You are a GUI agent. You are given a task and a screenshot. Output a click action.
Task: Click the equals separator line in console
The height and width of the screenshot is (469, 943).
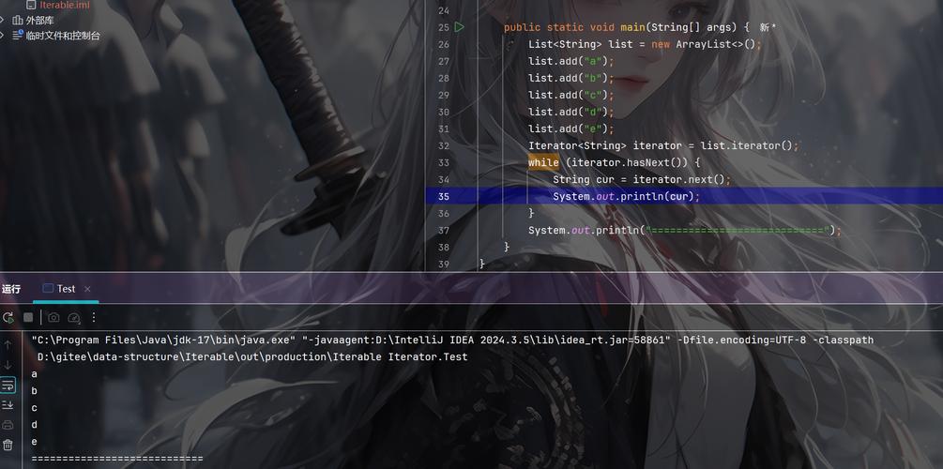117,459
